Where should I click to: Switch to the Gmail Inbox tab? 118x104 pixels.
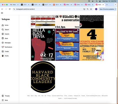[x=14, y=5]
